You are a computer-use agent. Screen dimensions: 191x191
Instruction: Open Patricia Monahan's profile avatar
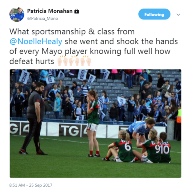pos(17,15)
